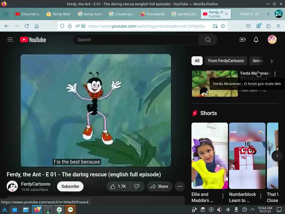Click the search magnifier button
285x214 pixels.
tap(208, 40)
